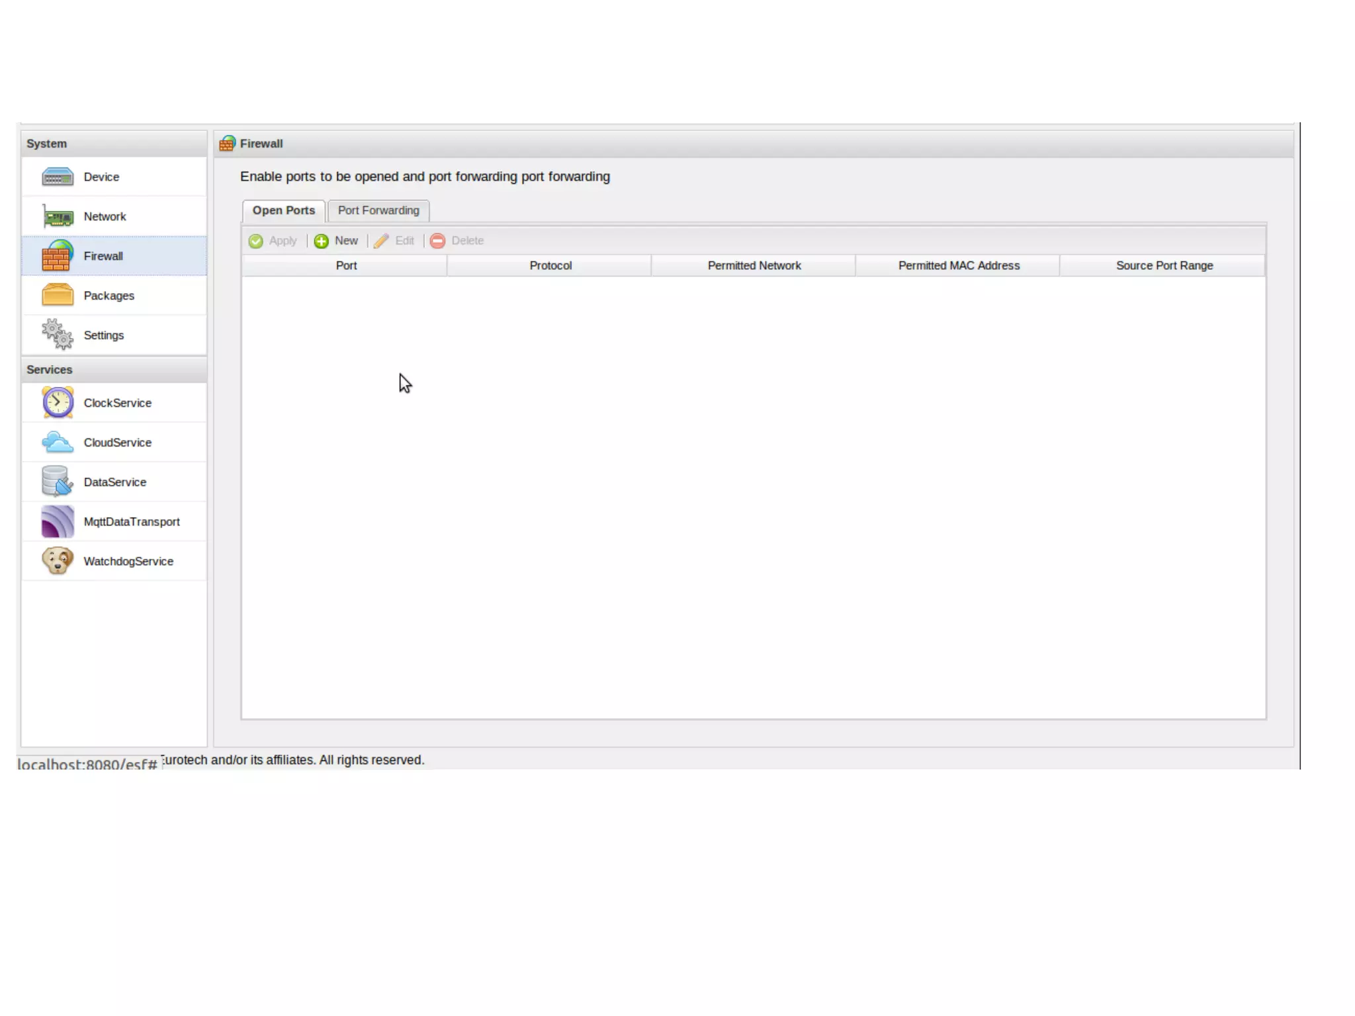Switch to the Port Forwarding tab
The image size is (1355, 1016).
click(x=378, y=210)
